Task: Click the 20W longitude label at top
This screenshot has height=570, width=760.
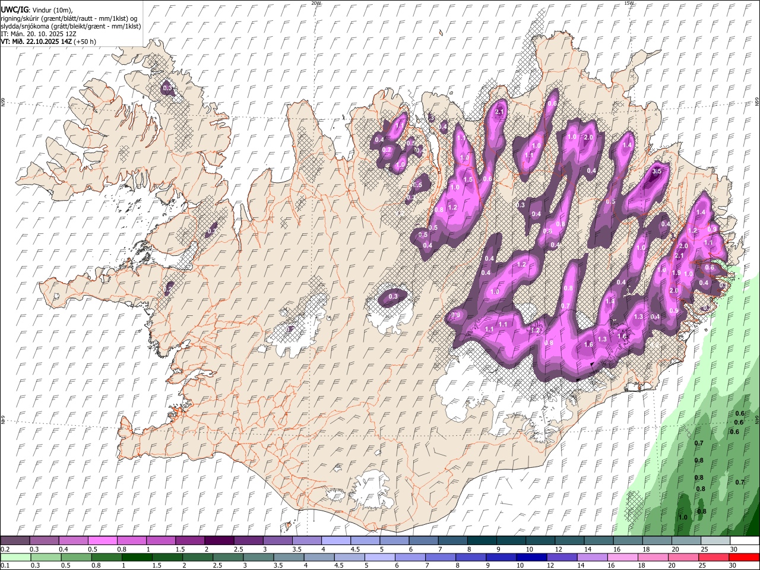Action: pyautogui.click(x=316, y=3)
